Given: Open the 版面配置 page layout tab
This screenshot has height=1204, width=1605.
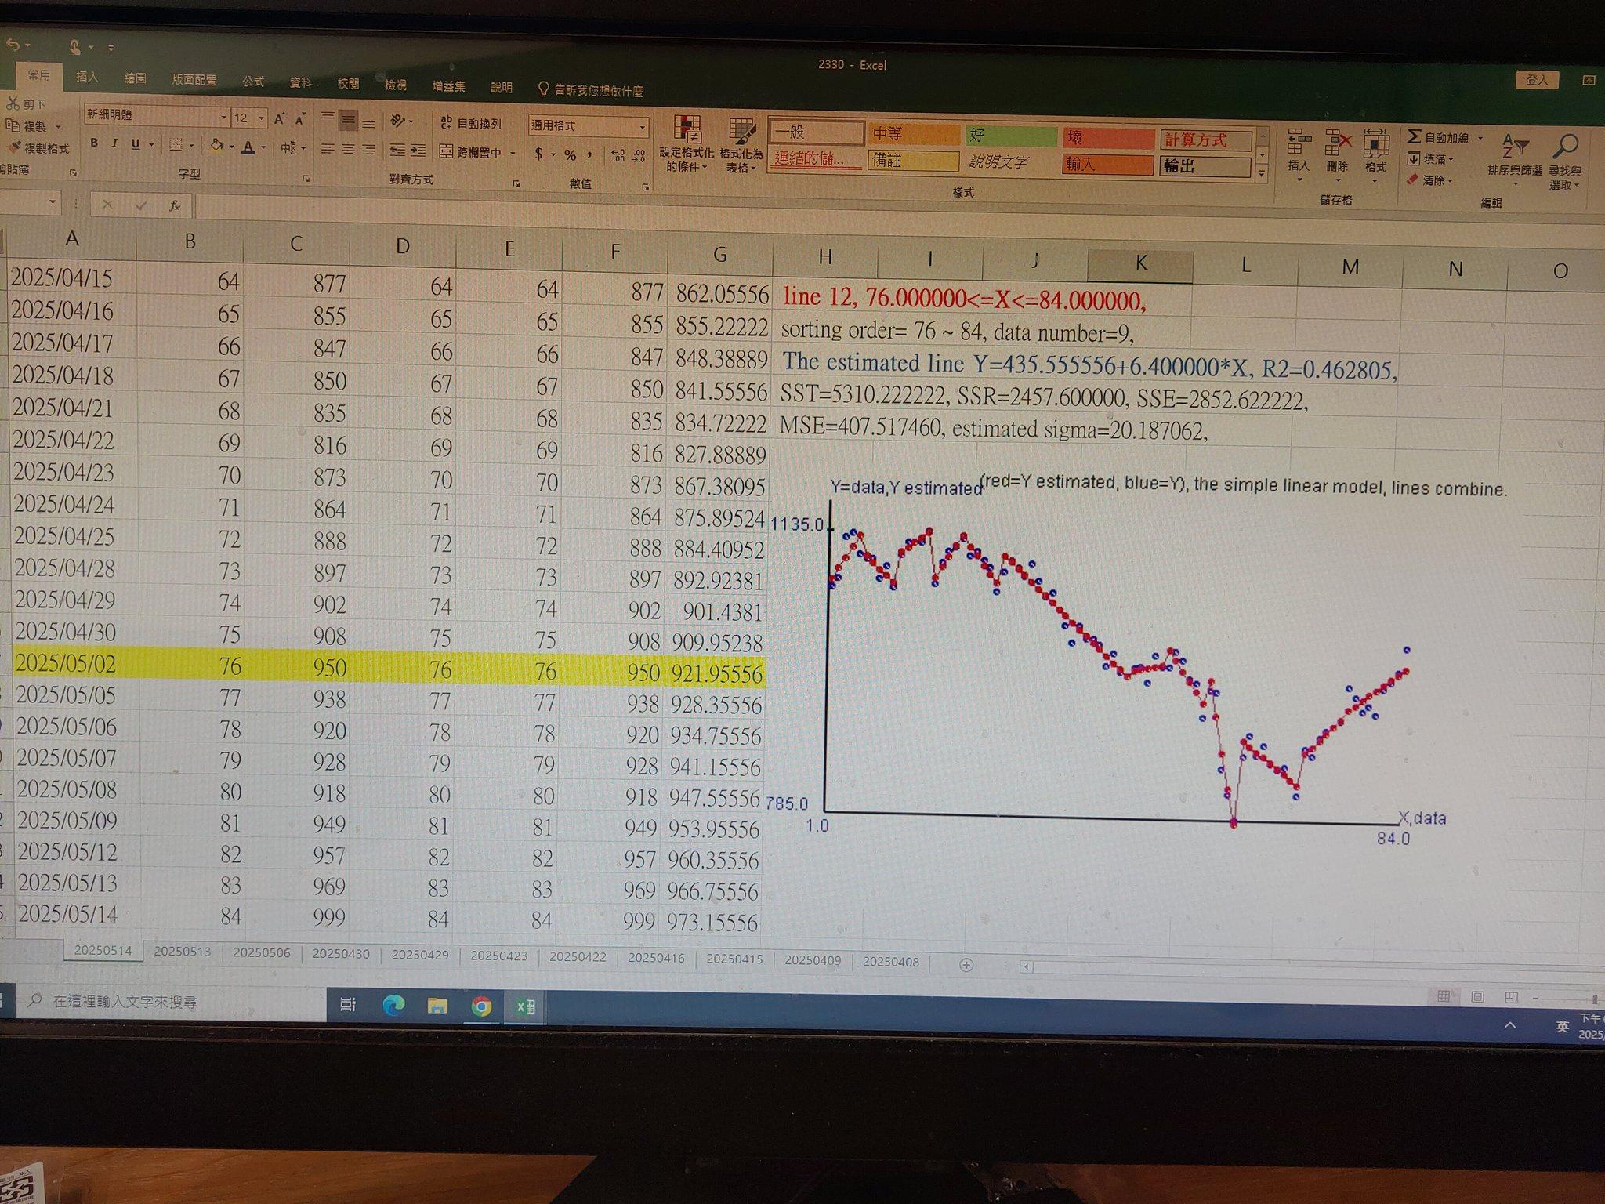Looking at the screenshot, I should [x=194, y=79].
